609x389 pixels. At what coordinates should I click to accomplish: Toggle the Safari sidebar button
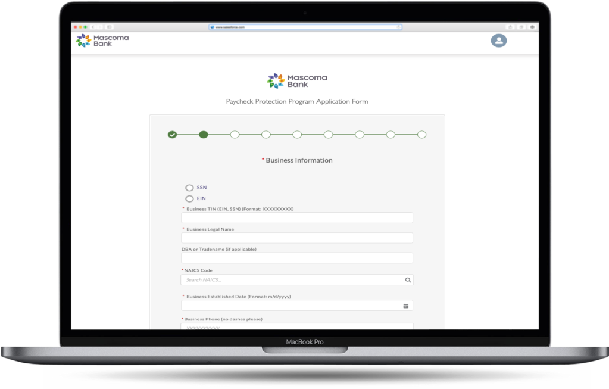[109, 27]
